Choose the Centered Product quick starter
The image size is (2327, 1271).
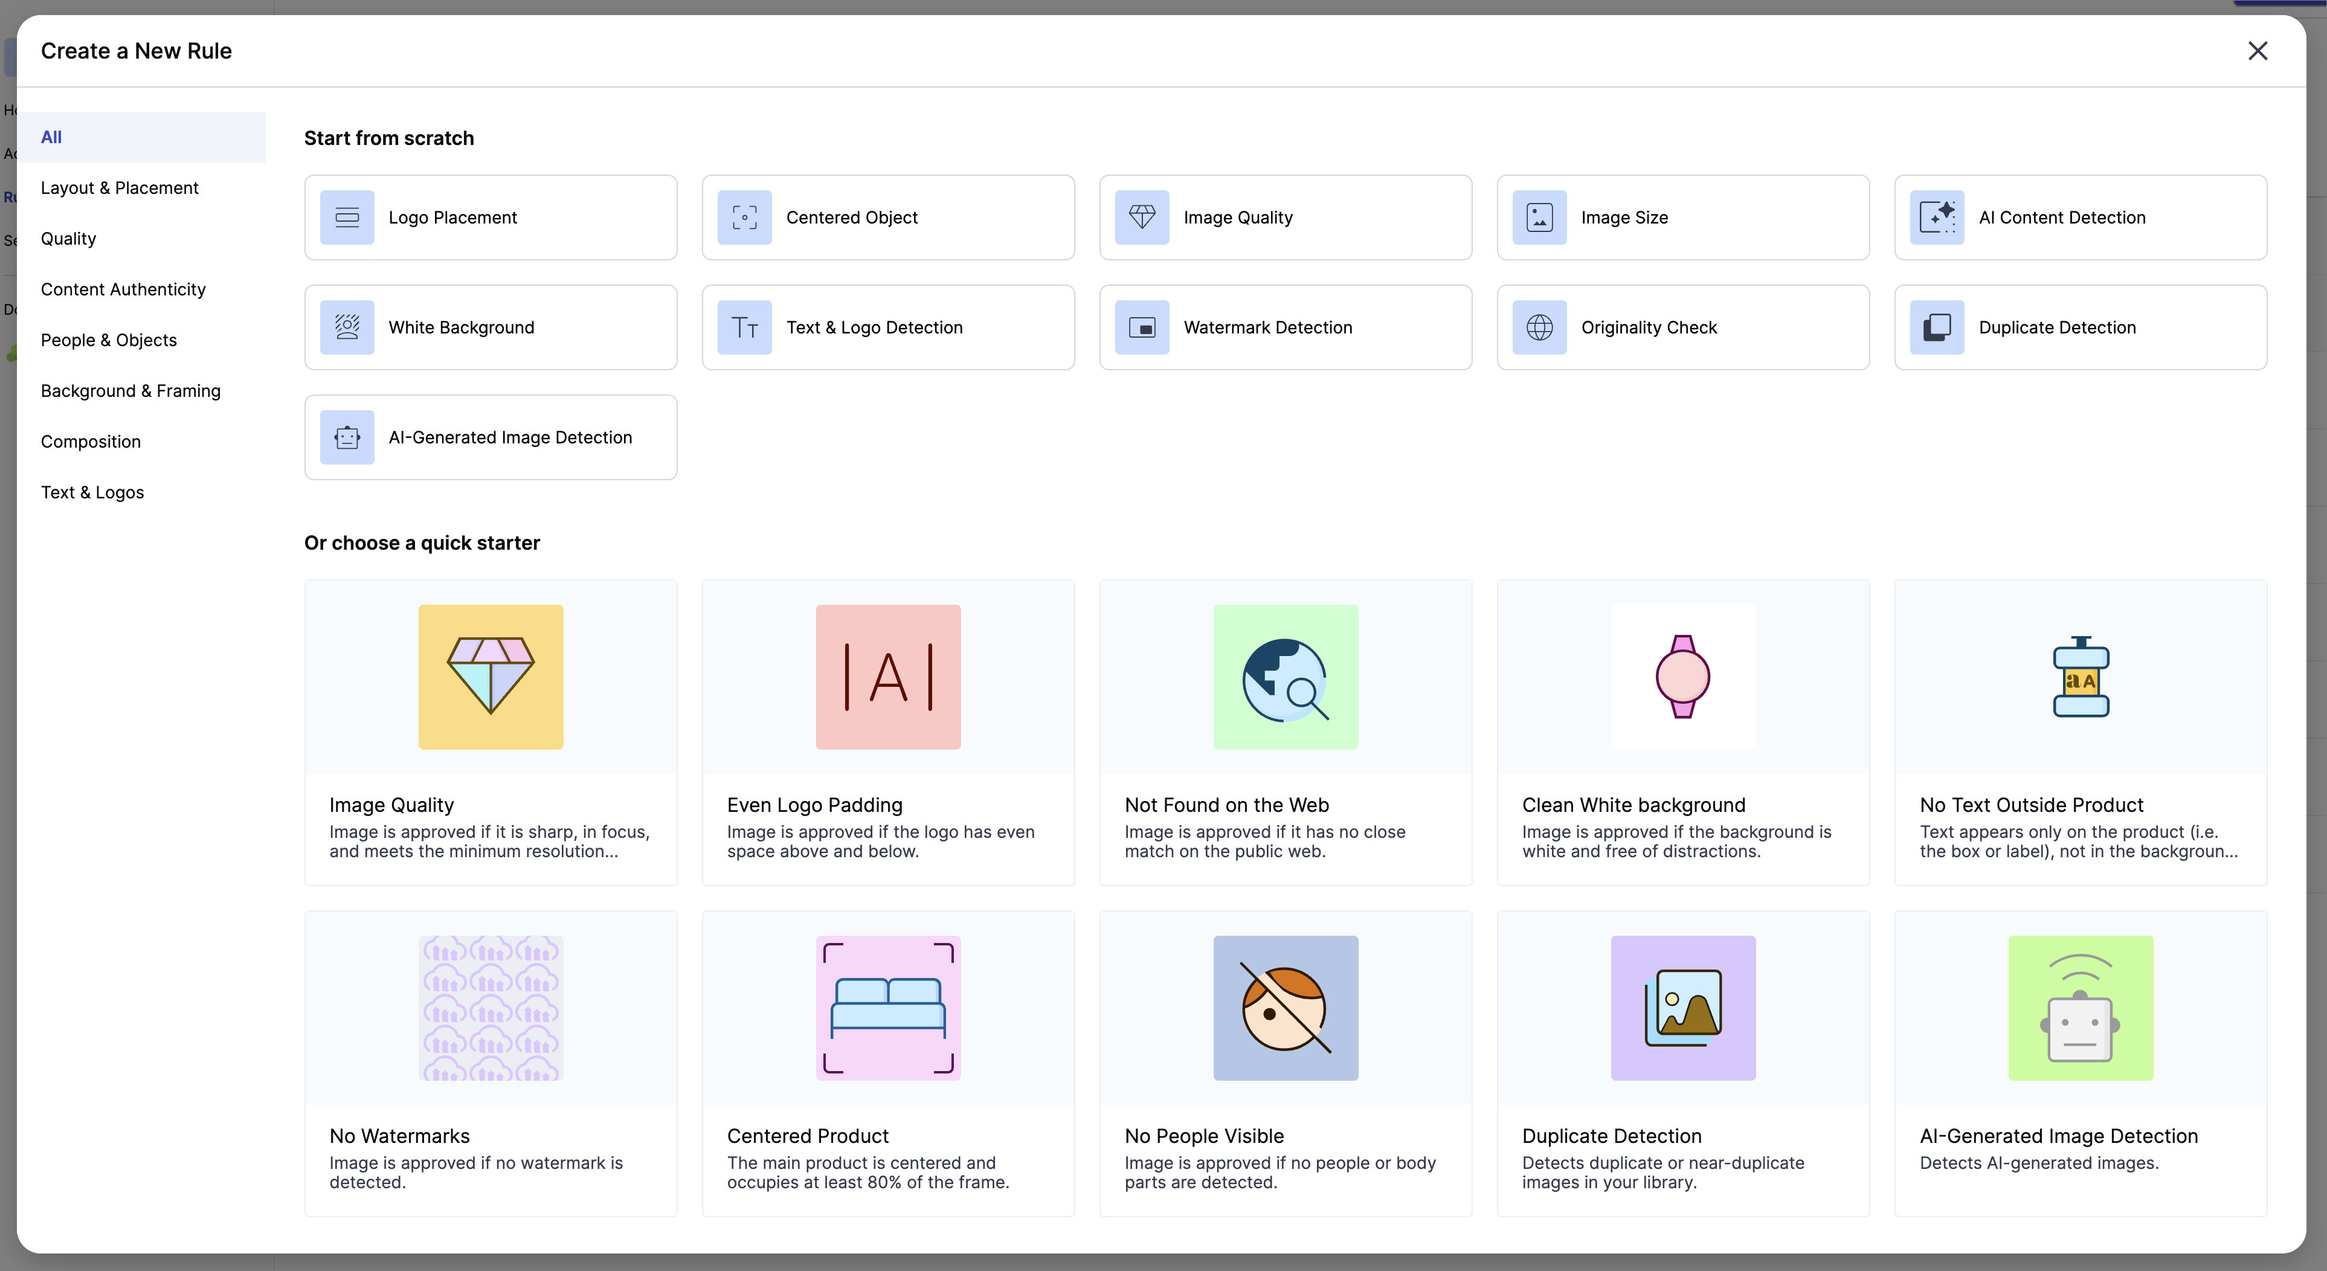pos(887,1063)
